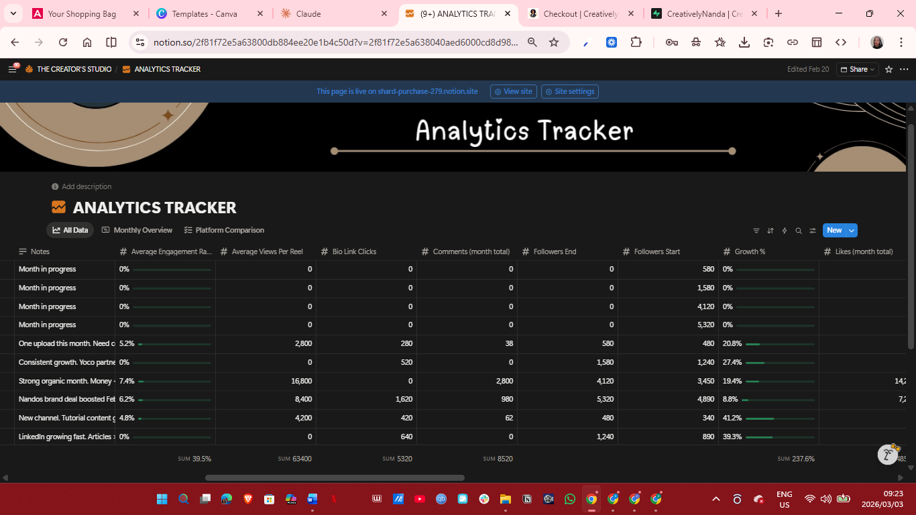Open the three-dot page options menu

[904, 69]
